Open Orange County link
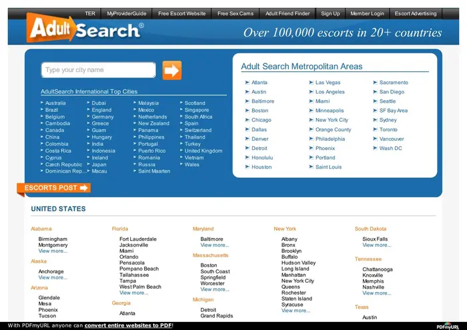 [333, 129]
